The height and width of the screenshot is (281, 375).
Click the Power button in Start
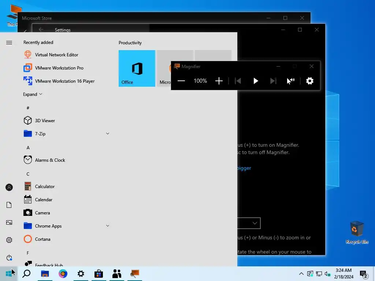coord(9,258)
